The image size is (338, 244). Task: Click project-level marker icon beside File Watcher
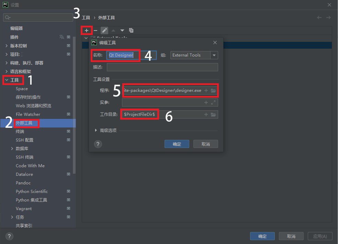tap(69, 114)
